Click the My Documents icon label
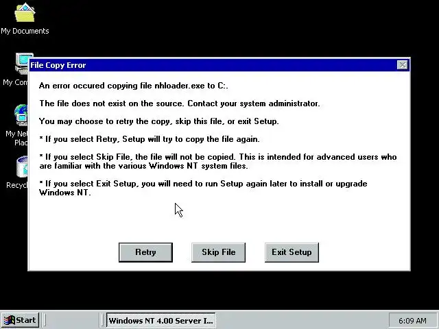 point(25,31)
